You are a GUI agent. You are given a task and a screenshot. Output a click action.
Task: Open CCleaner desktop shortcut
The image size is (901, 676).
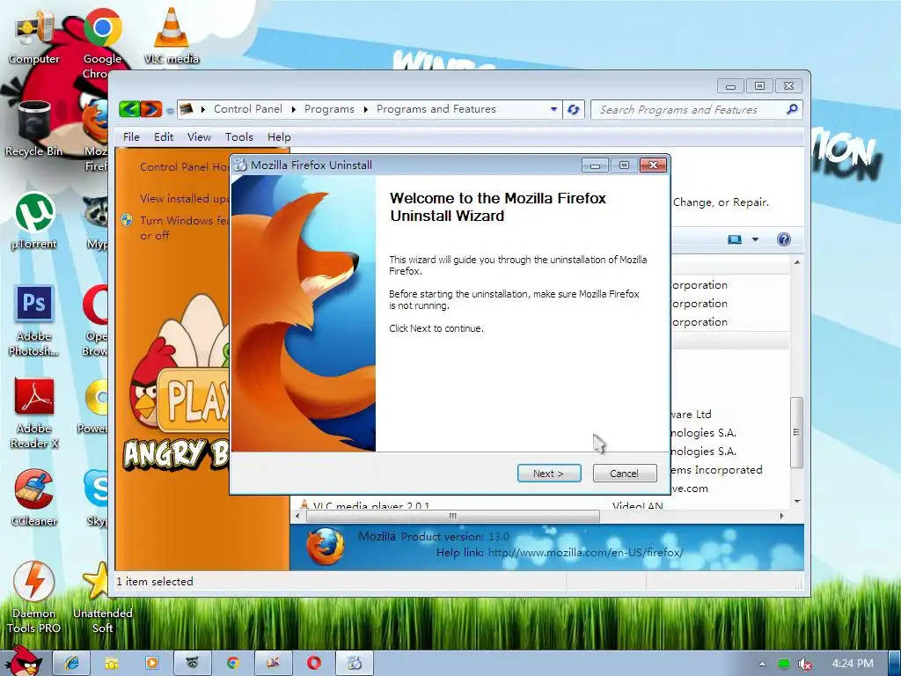34,498
